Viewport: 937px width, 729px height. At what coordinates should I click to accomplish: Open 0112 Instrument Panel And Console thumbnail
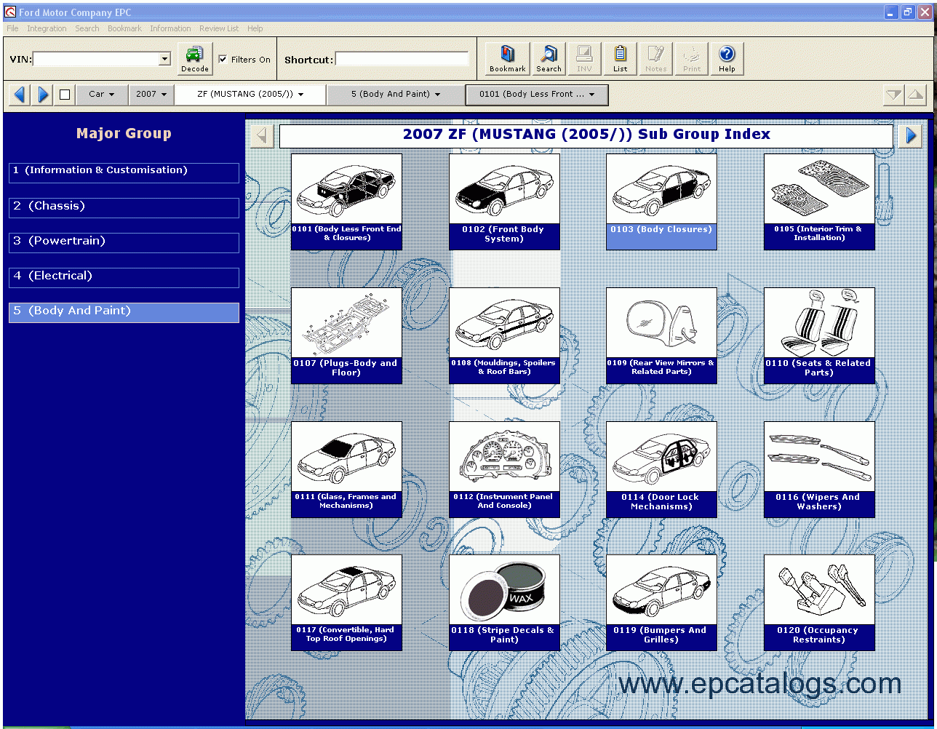point(504,469)
